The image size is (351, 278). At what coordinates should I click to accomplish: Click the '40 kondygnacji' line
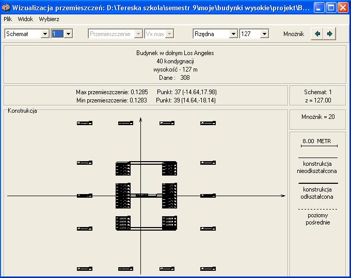(x=176, y=61)
